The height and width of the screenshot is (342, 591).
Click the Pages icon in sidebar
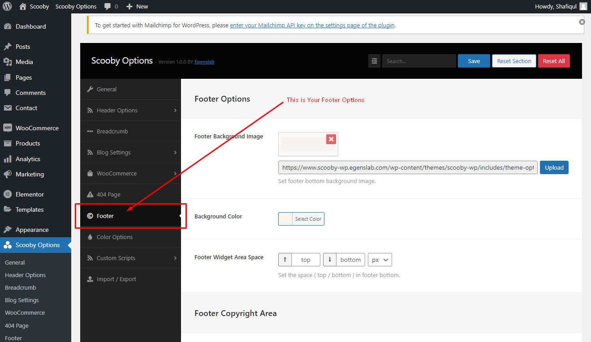8,77
